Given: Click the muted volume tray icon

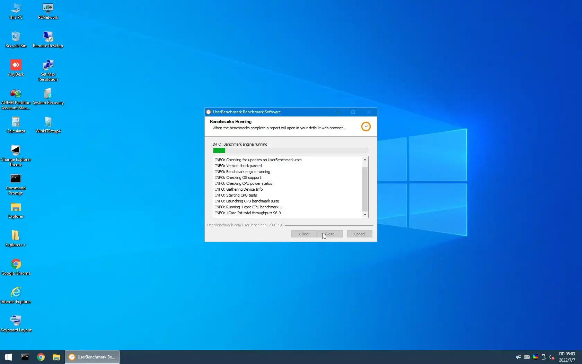Looking at the screenshot, I should [552, 357].
